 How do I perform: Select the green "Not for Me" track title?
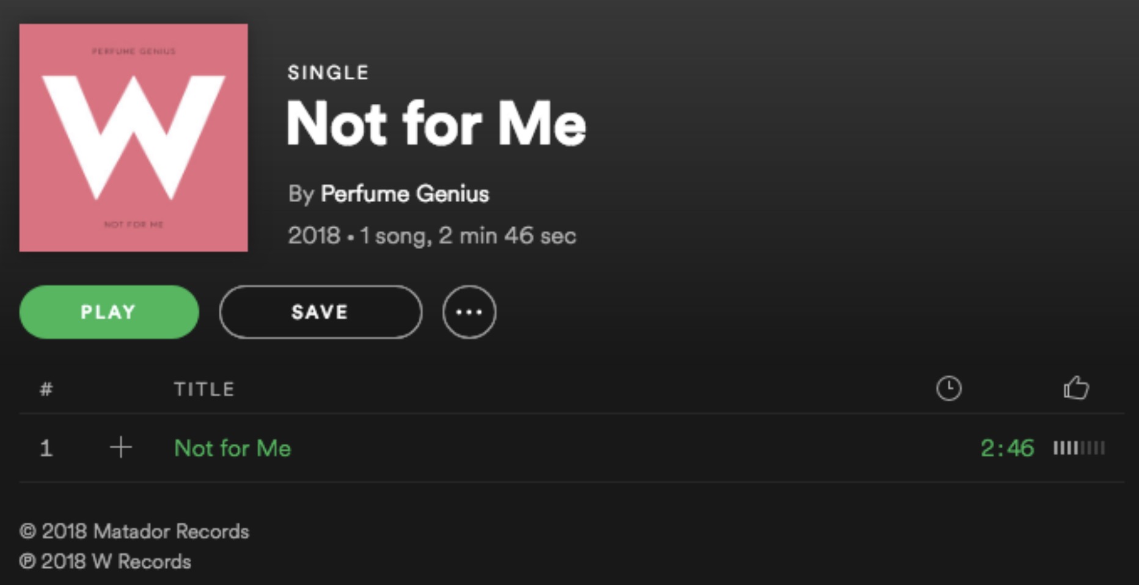(x=232, y=448)
